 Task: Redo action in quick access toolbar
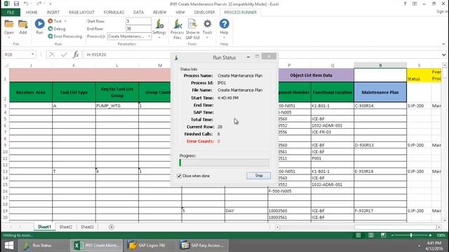click(x=39, y=3)
